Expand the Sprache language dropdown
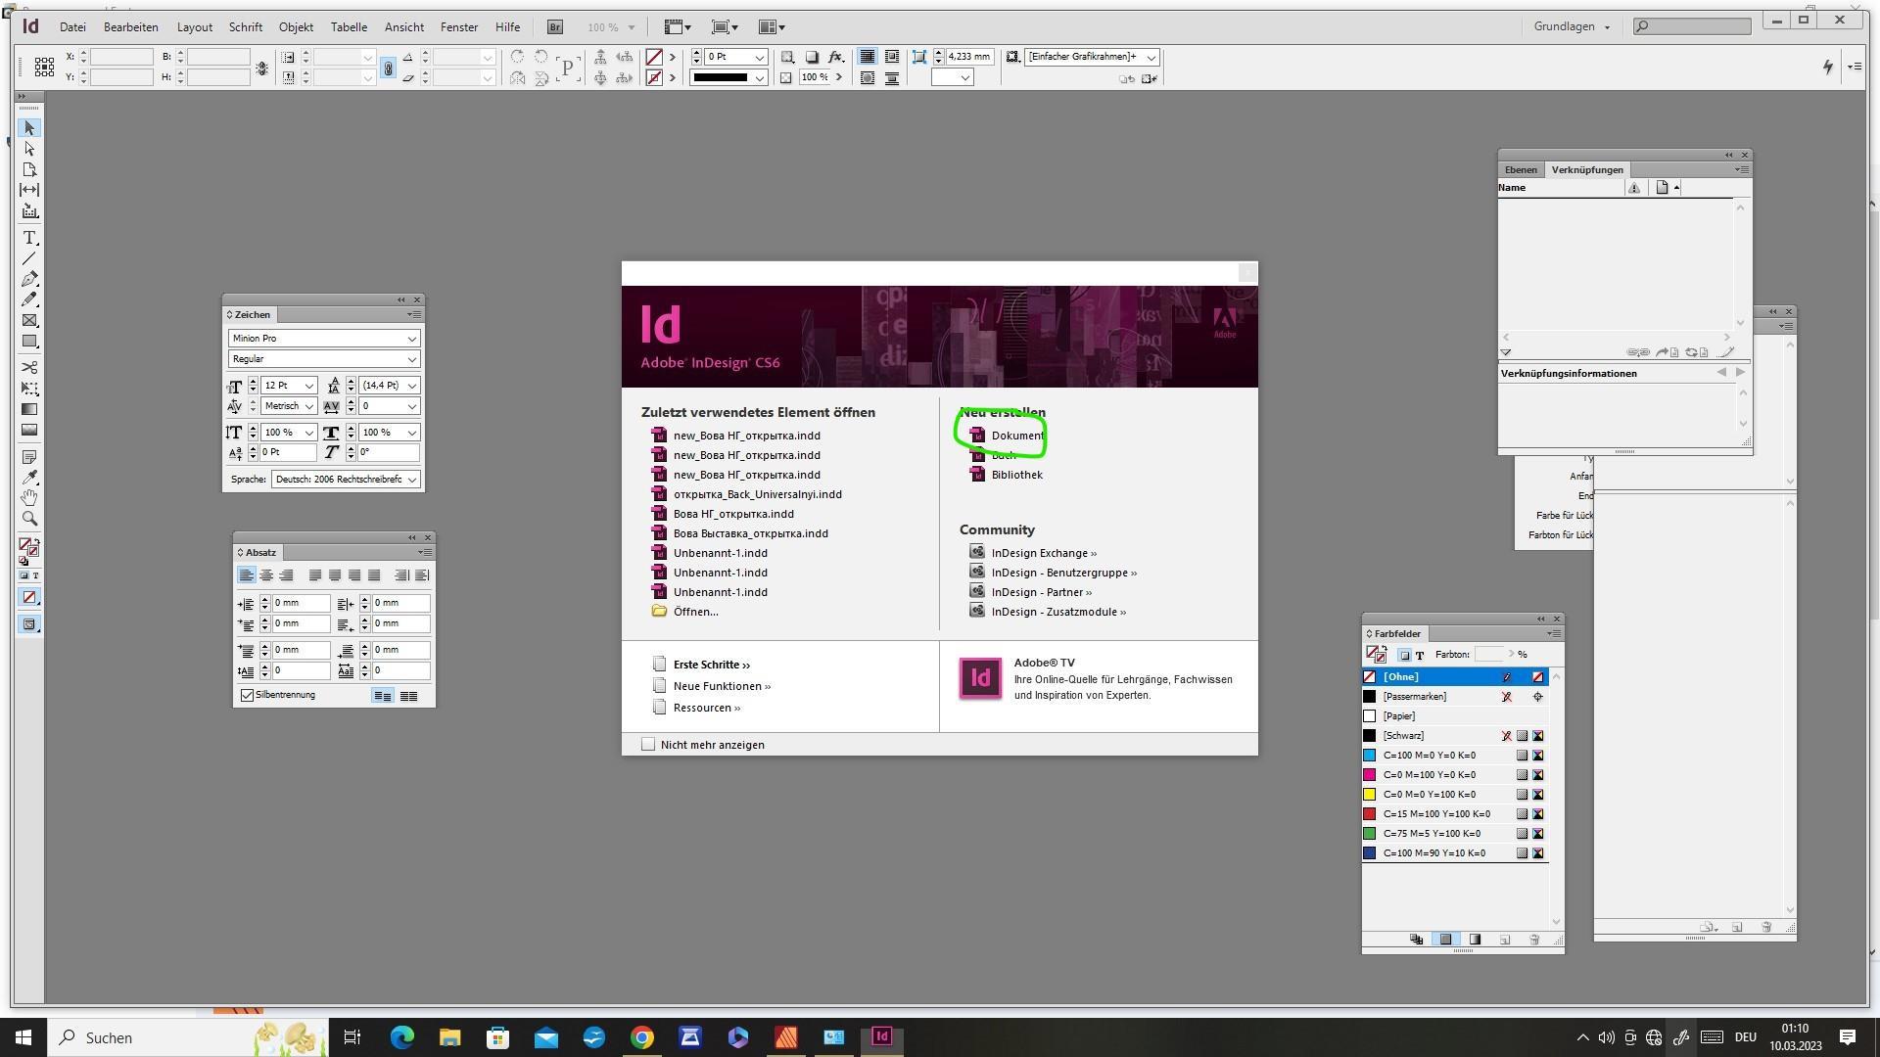Viewport: 1880px width, 1057px height. click(412, 480)
